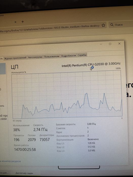Open a new Firefox tab

[23, 22]
